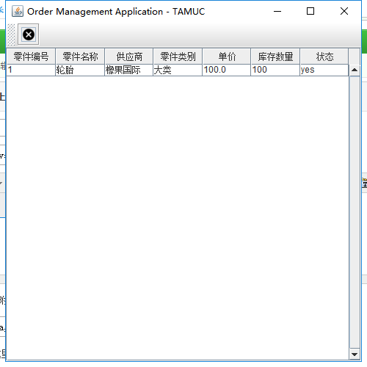The height and width of the screenshot is (367, 367).
Task: Click the 库存数量 column header
Action: pos(275,57)
